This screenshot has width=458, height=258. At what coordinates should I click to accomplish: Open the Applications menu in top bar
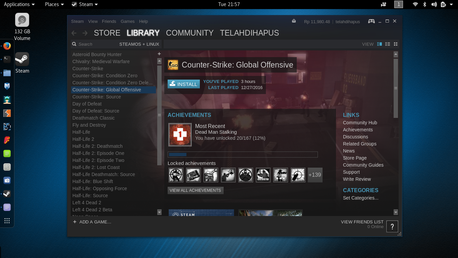pyautogui.click(x=19, y=4)
